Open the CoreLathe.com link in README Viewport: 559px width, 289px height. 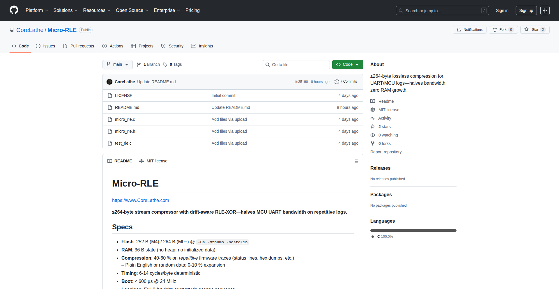140,200
